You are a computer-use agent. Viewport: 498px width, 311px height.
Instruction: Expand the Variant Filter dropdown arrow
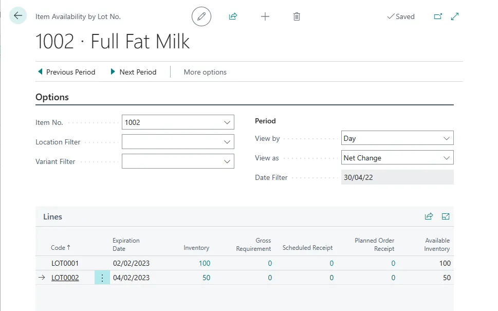tap(227, 161)
